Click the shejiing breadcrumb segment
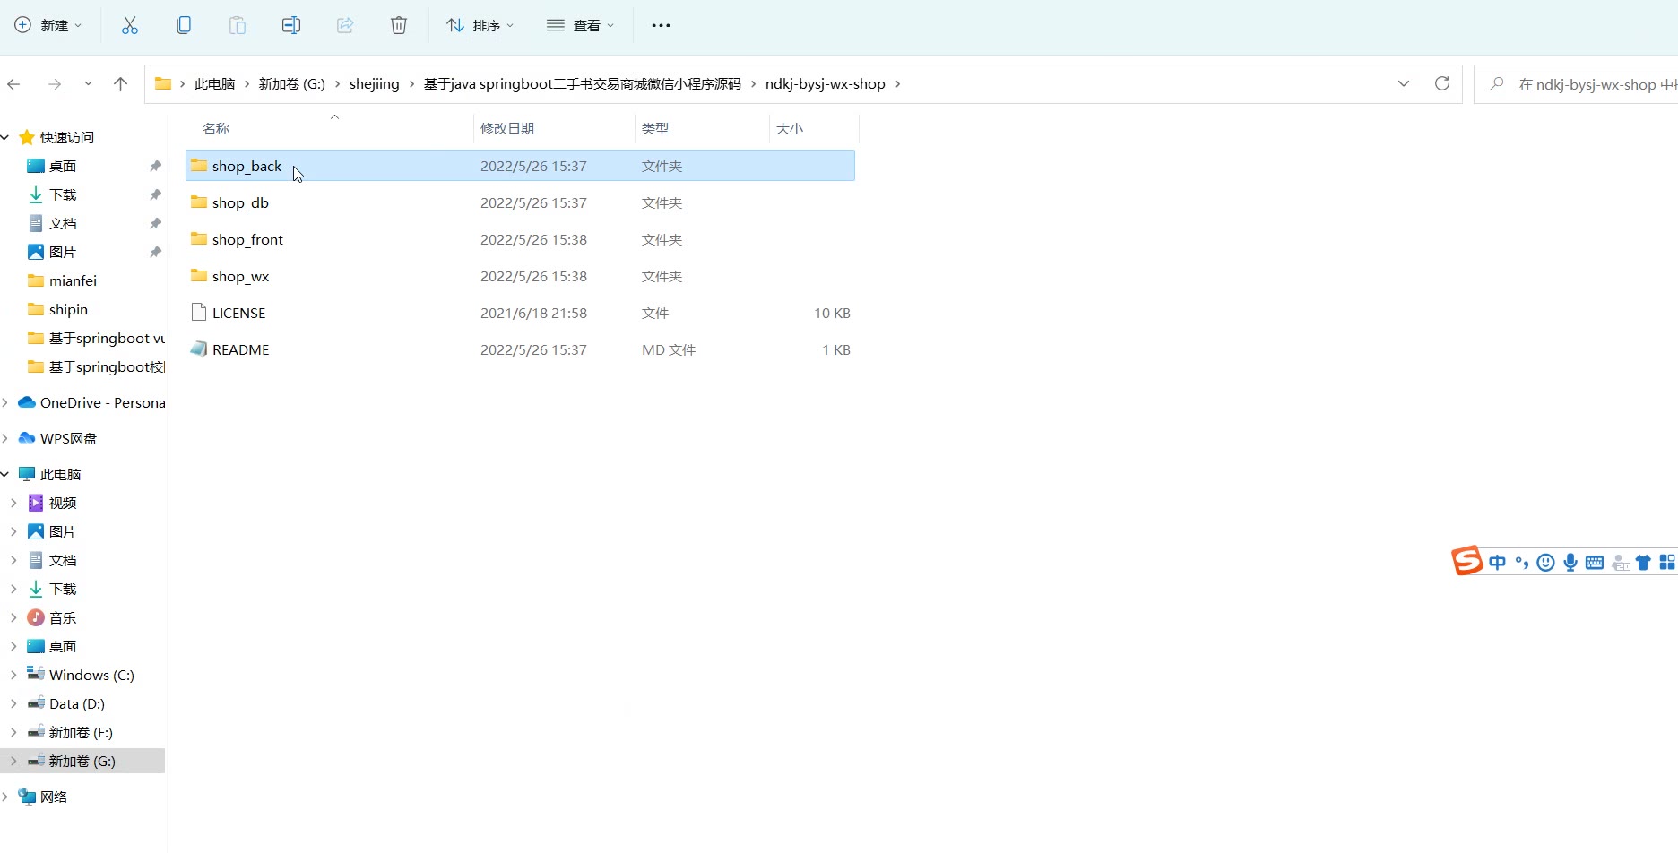Image resolution: width=1678 pixels, height=853 pixels. (x=374, y=83)
